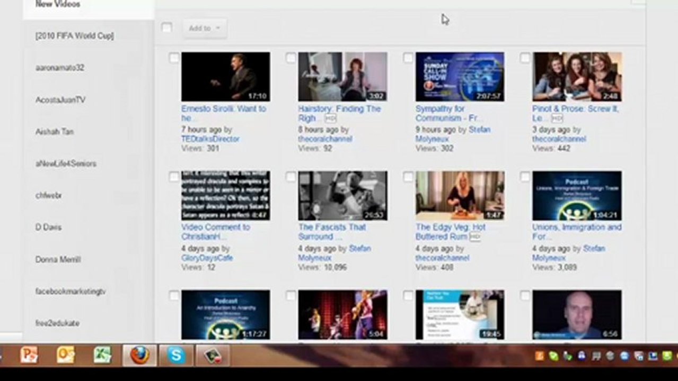Select D Davis subscription in the sidebar
This screenshot has height=381, width=678.
pos(48,227)
